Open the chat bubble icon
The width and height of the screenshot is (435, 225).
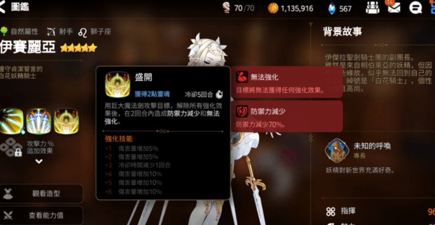416,8
